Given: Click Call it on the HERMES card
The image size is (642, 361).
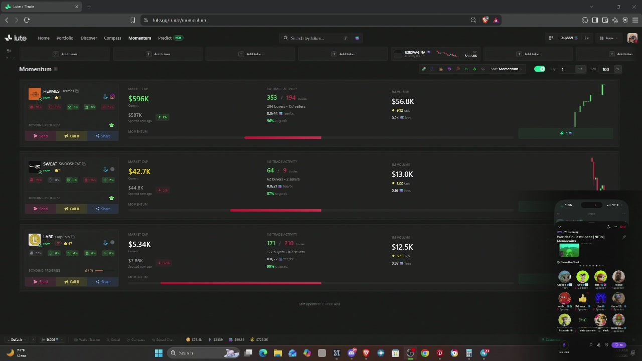Looking at the screenshot, I should click(x=72, y=136).
